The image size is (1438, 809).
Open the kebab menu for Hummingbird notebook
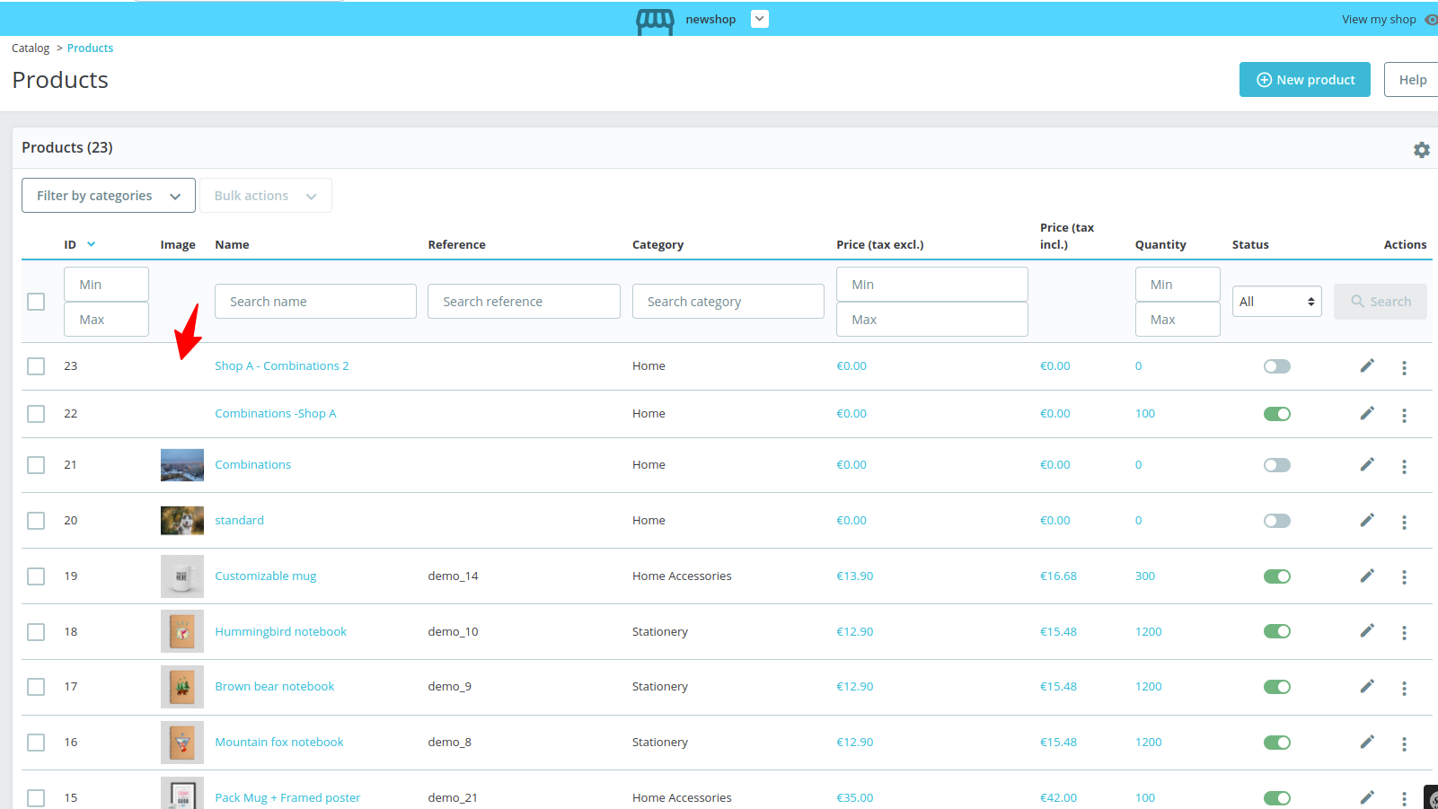pos(1405,632)
